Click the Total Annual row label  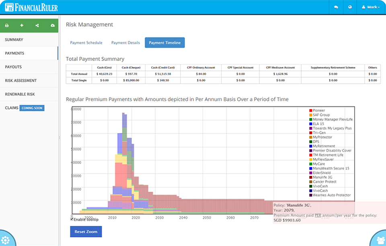point(79,74)
